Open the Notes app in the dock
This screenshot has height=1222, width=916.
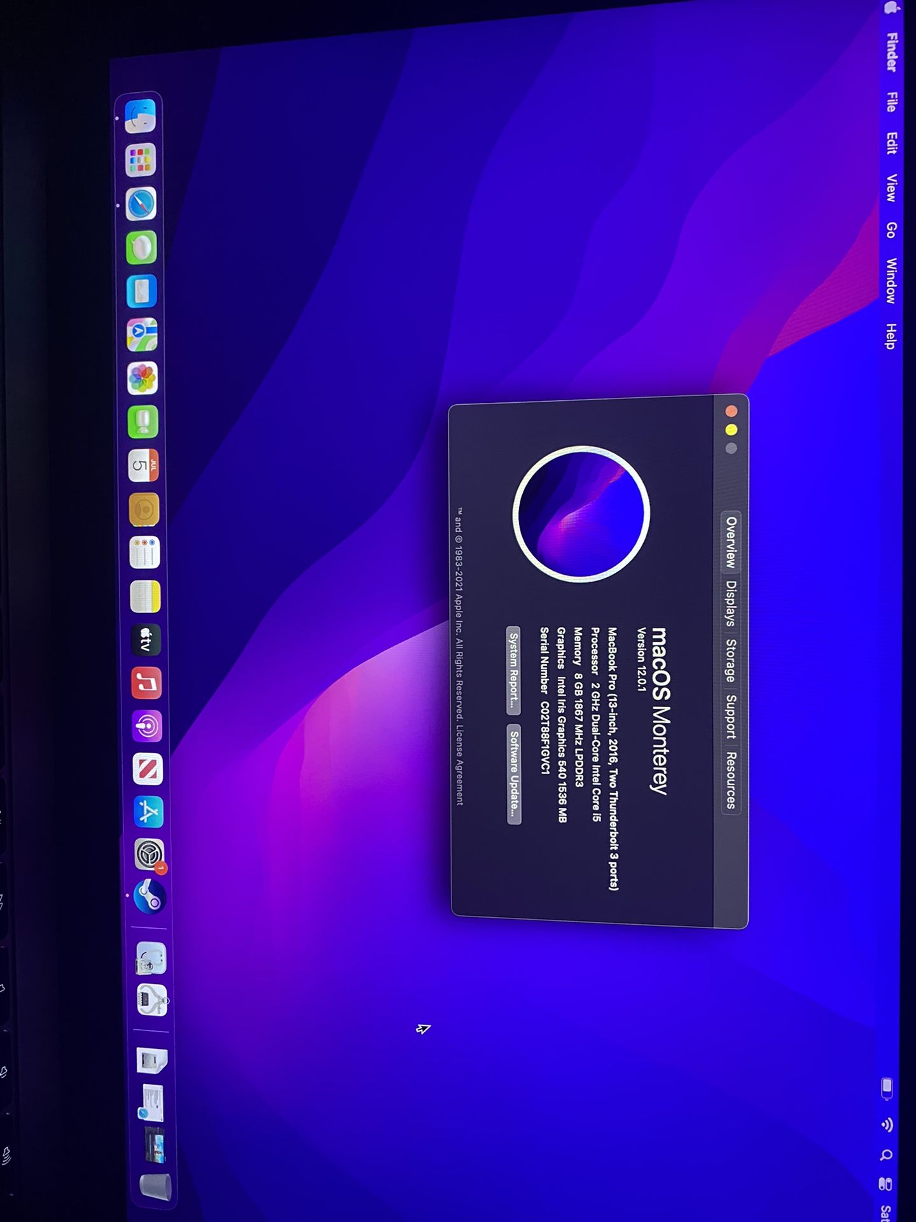(145, 596)
